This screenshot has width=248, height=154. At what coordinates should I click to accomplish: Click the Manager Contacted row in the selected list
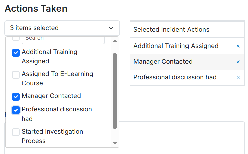coord(187,62)
